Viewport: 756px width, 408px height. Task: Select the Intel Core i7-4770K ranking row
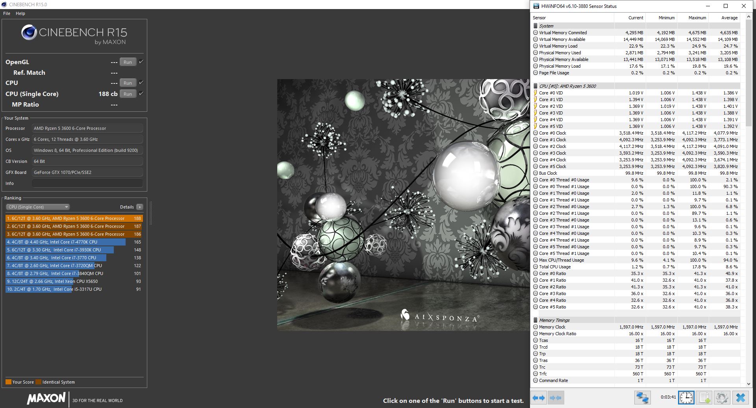74,242
